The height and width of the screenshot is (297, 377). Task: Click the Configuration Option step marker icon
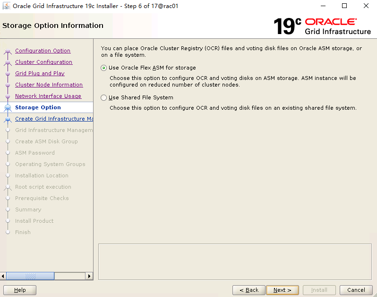click(x=8, y=51)
